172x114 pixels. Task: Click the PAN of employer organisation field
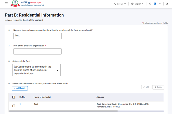(x=37, y=51)
